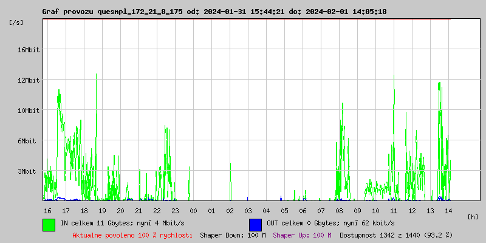Click the hour 08 x-axis marker
This screenshot has height=243, width=486.
pos(339,211)
